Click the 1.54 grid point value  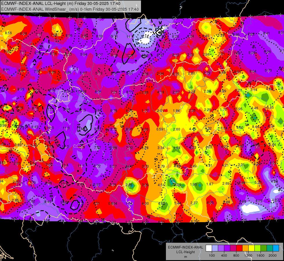[x=129, y=203]
